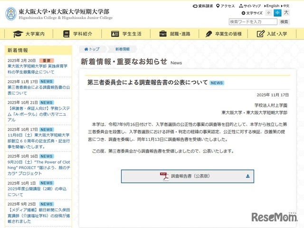Click the page heading 新着情報・重要なお知らせ
304x228 pixels.
[124, 61]
